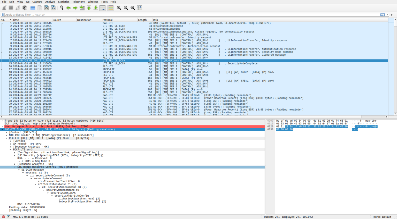Viewport: 397px width, 219px height.
Task: Collapse the MAC-LTE DL-SCH detail row
Action: [3, 129]
